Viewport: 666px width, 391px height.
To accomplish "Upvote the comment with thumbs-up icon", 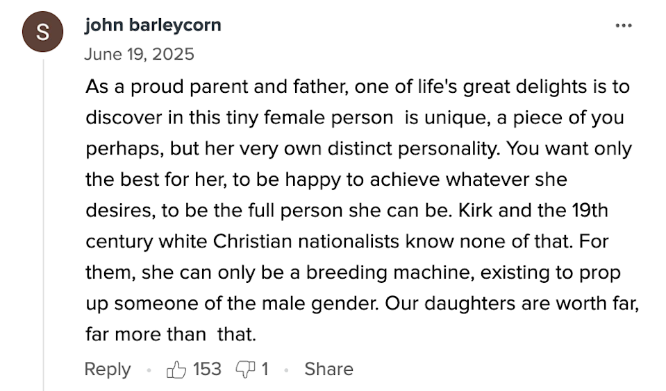I will coord(176,369).
